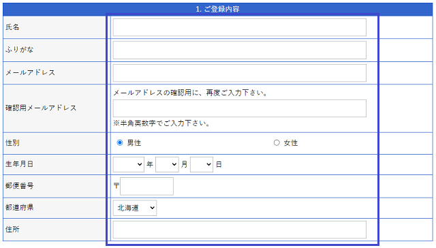The image size is (436, 248).
Task: Click the 男性 label text
Action: (134, 143)
